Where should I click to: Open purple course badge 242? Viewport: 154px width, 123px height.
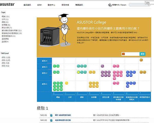102,72
